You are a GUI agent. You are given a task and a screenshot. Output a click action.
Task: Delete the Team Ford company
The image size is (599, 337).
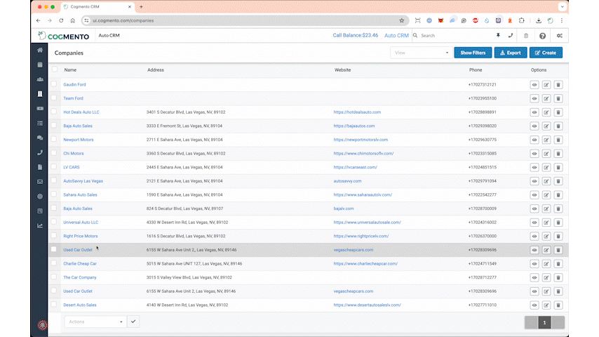click(558, 99)
